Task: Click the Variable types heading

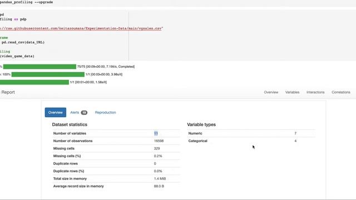Action: [x=201, y=124]
